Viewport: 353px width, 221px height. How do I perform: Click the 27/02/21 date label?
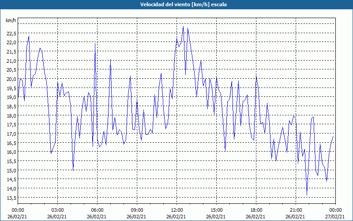[x=336, y=217]
